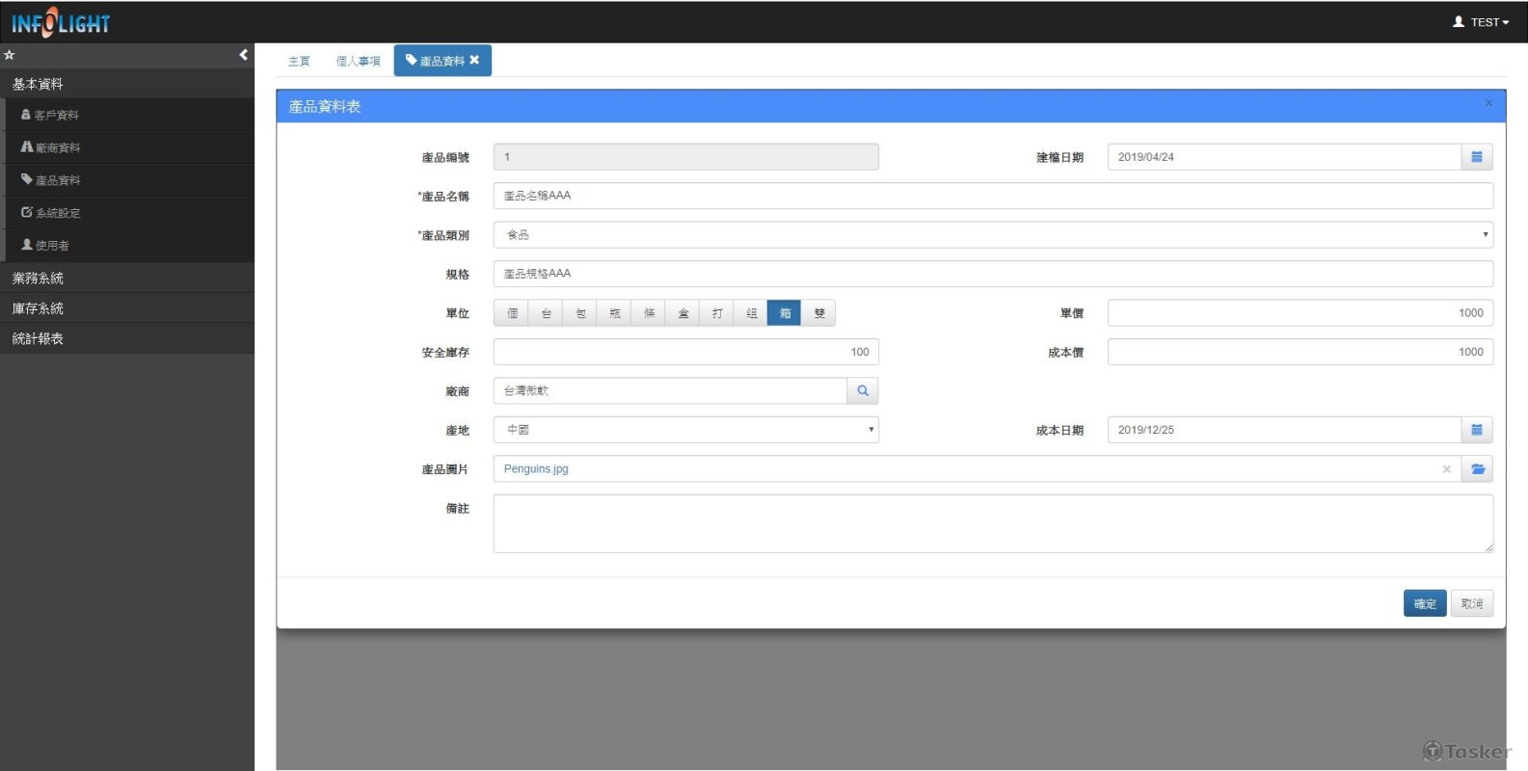1528x771 pixels.
Task: Open the 產品類別 dropdown showing 食品
Action: point(993,235)
